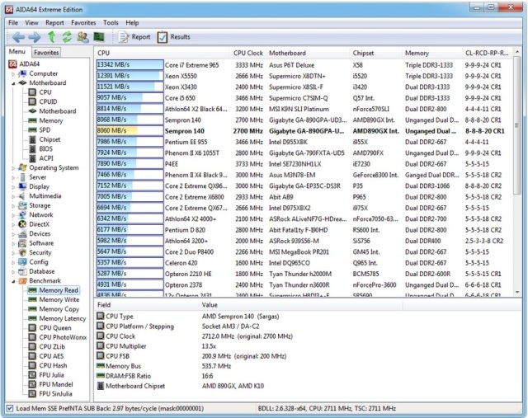Click the Forward arrow toolbar icon
Screen dimensions: 528x418
[35, 36]
